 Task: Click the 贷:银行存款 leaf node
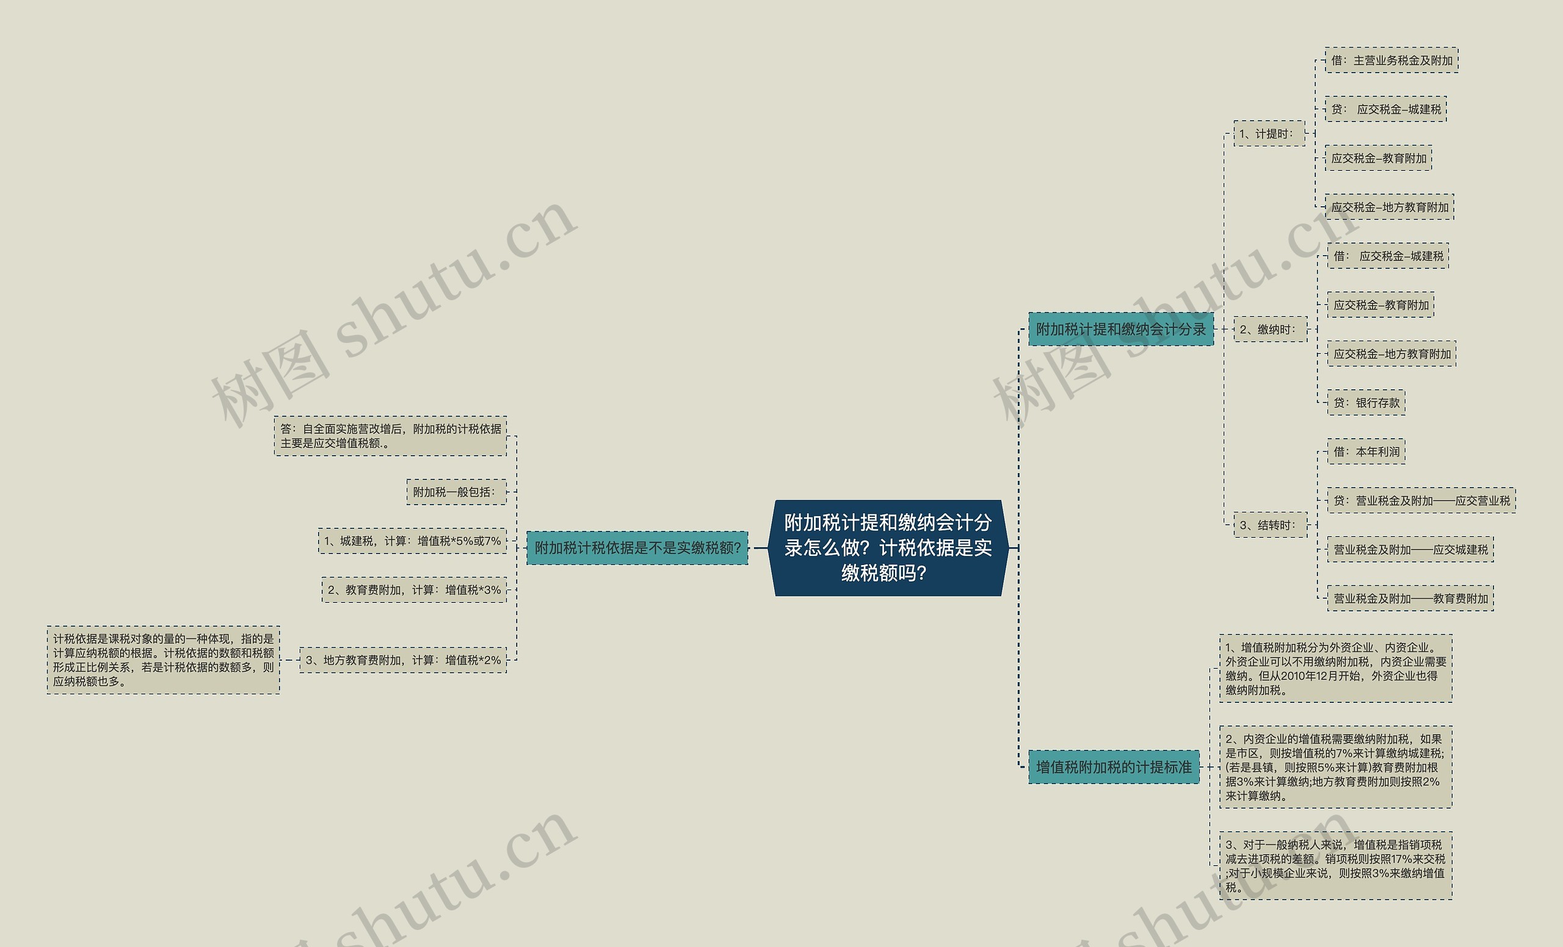(1366, 403)
